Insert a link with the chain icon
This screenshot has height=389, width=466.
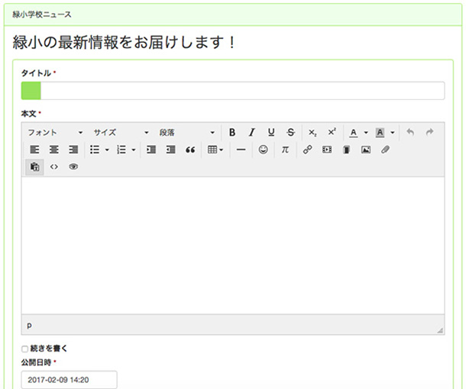pyautogui.click(x=307, y=149)
